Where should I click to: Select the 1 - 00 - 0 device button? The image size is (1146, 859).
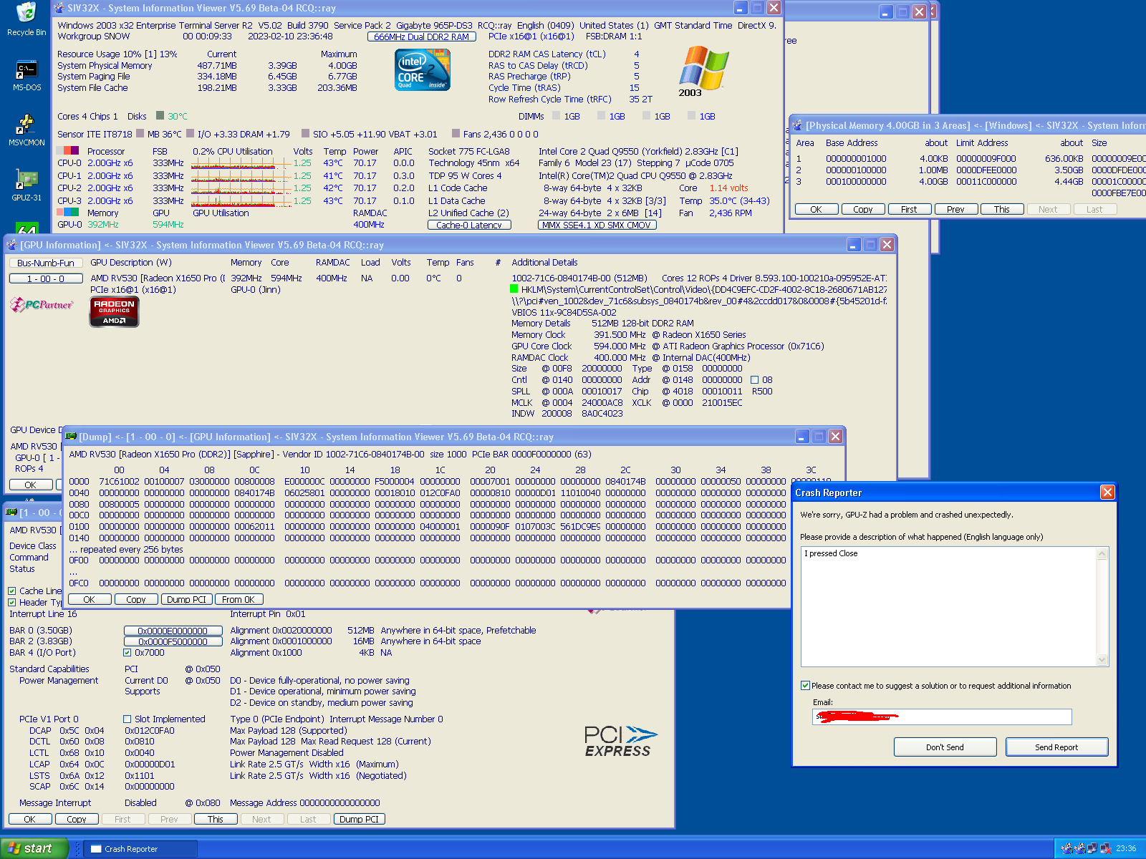pos(46,278)
